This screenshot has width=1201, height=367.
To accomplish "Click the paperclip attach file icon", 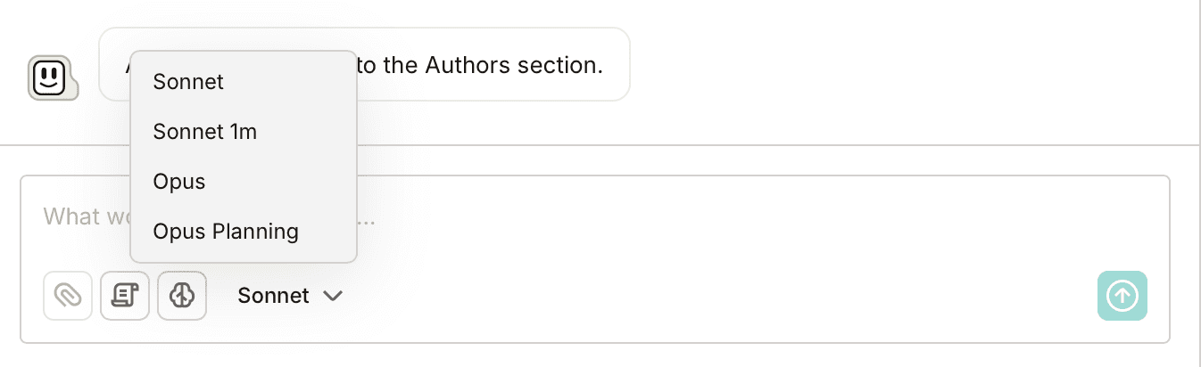I will click(x=68, y=296).
